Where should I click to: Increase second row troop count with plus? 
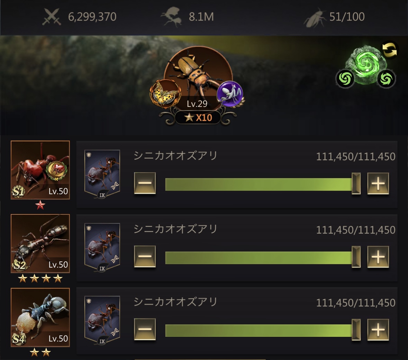(378, 257)
